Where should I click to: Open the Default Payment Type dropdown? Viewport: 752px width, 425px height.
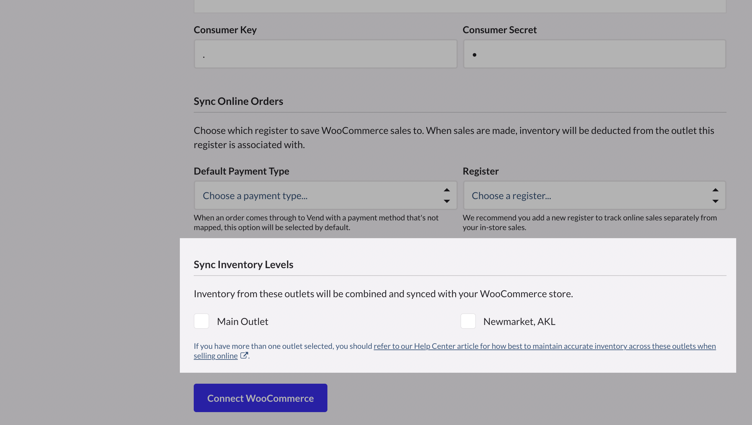pos(325,195)
